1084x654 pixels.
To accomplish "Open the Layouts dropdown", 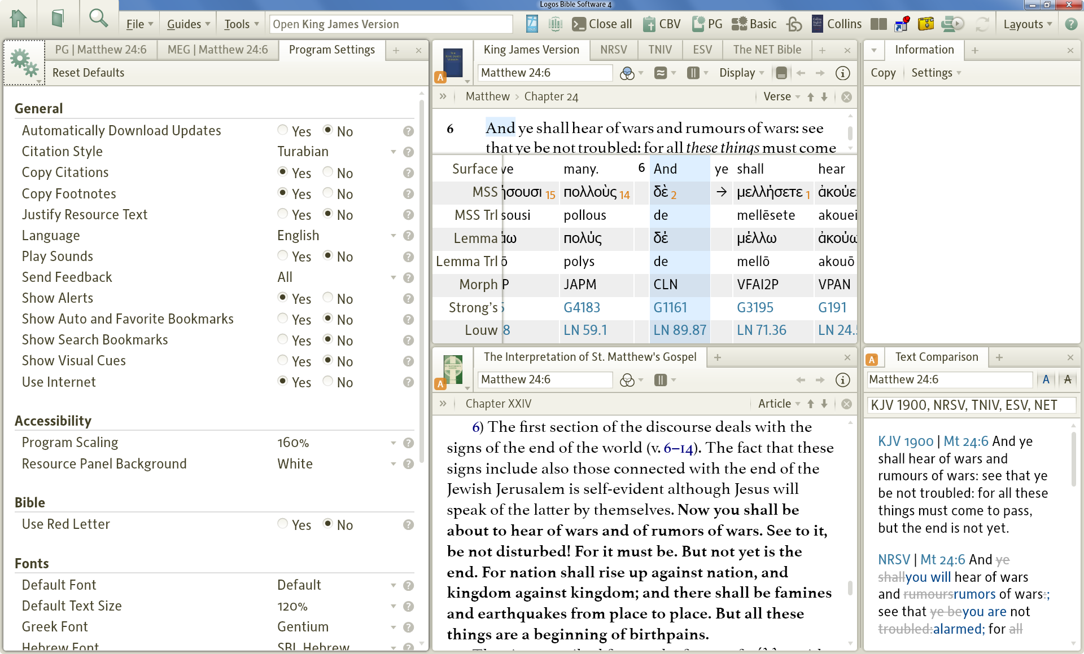I will tap(1027, 24).
